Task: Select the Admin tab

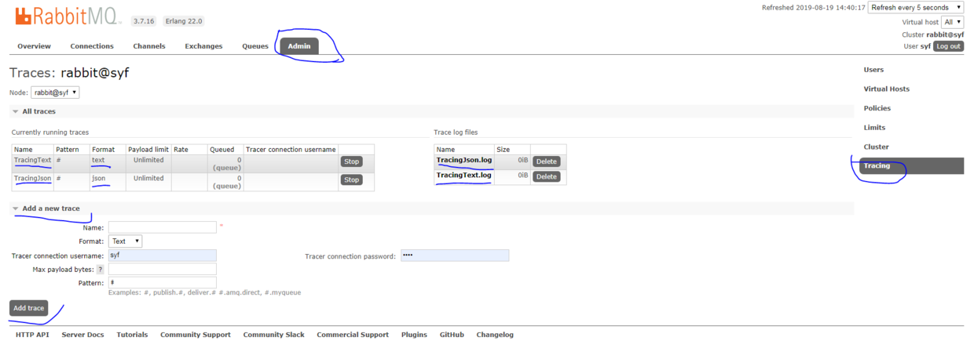Action: coord(299,46)
